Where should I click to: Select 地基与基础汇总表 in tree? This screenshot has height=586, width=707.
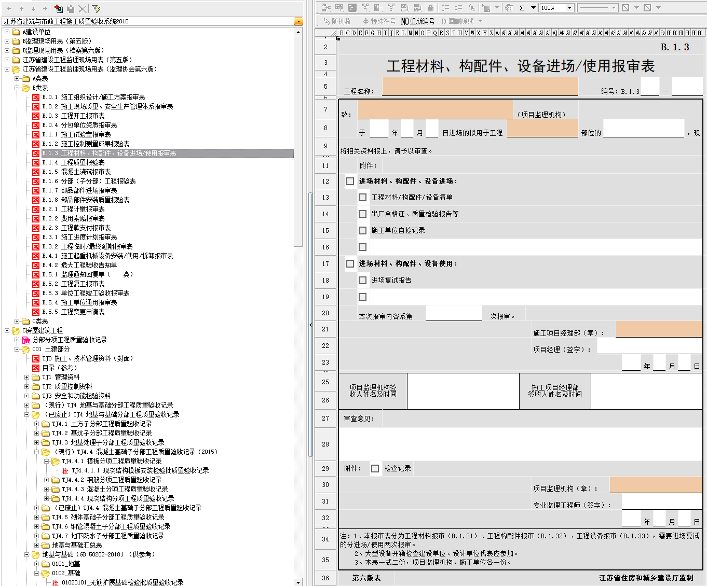(77, 546)
